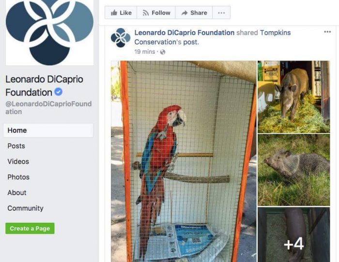The image size is (339, 262).
Task: Open the caged macaw photo
Action: point(184,161)
